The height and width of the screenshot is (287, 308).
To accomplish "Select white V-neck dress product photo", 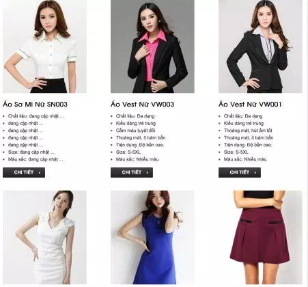I will pos(44,237).
